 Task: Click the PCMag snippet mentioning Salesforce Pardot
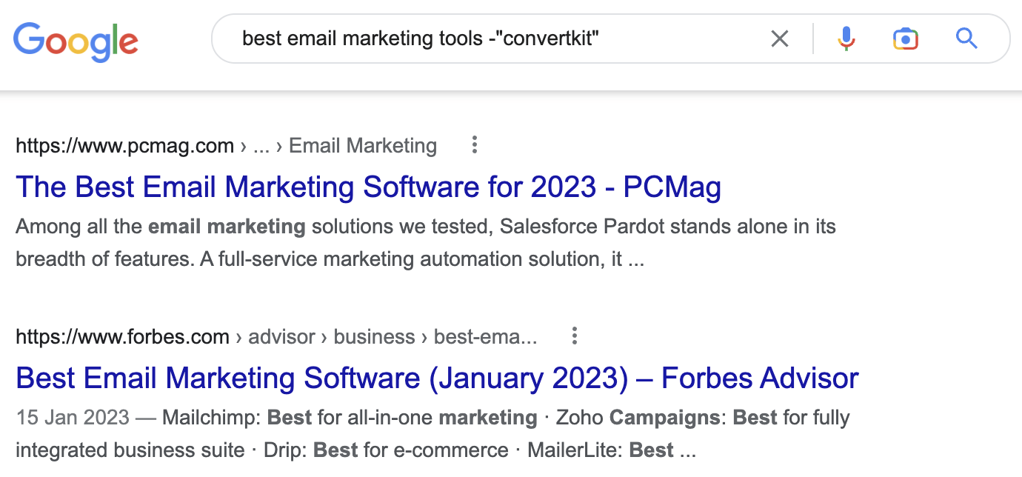425,244
